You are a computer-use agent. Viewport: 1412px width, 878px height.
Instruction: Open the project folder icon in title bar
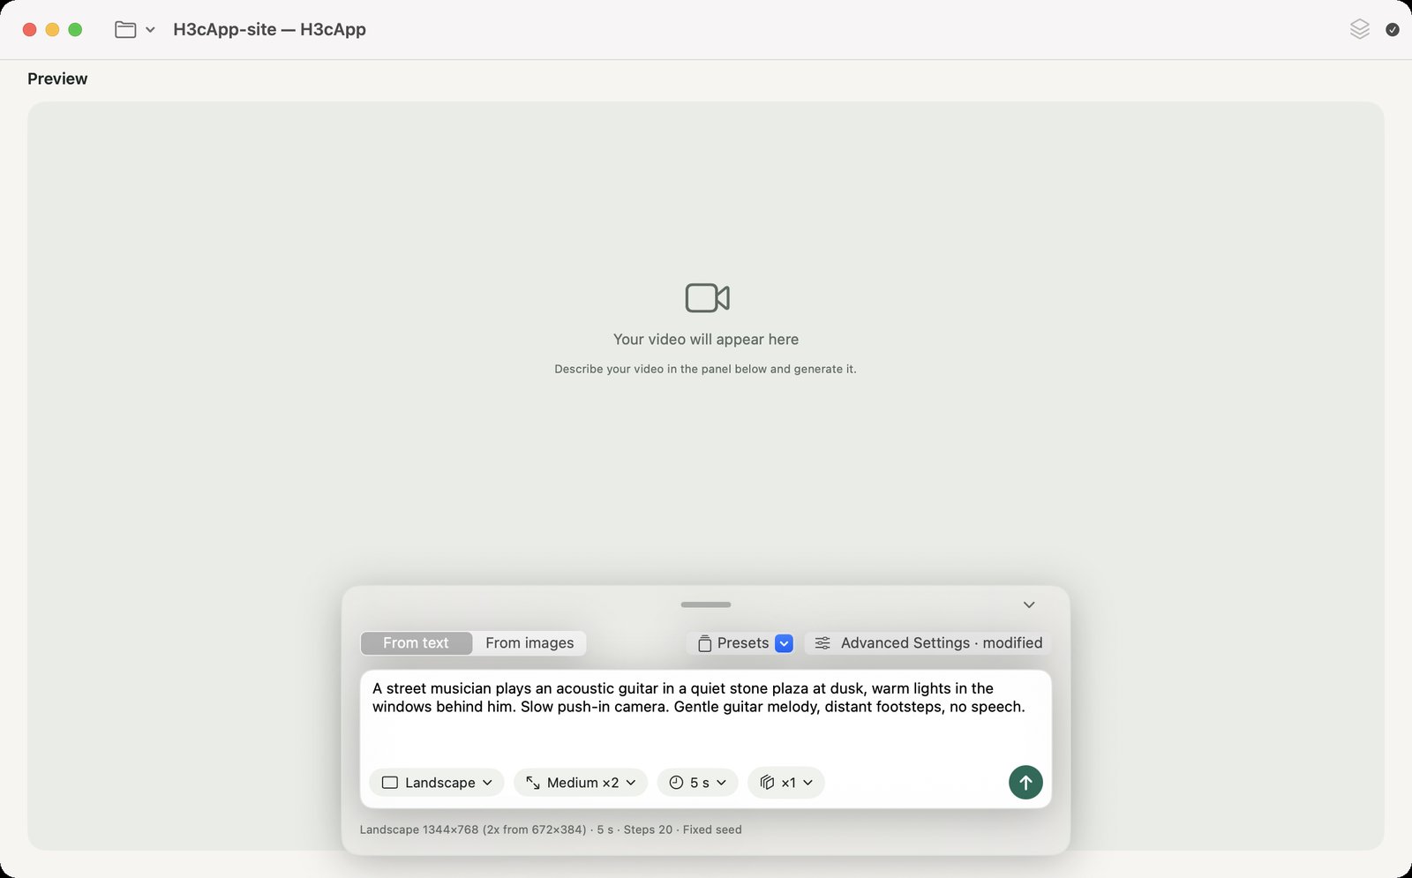point(125,29)
